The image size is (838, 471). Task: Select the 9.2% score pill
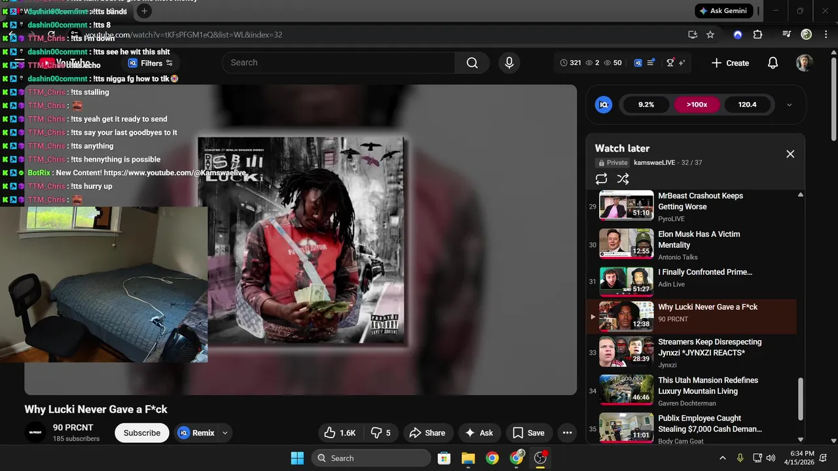pos(646,105)
